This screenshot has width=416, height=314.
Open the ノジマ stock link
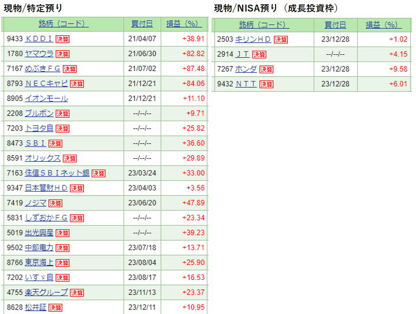[x=36, y=203]
